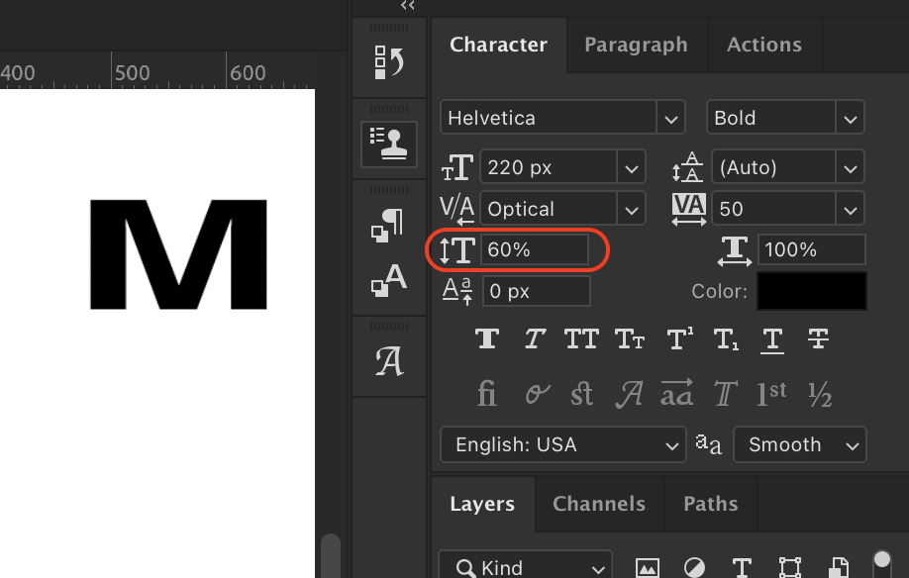Screen dimensions: 909x578
Task: Toggle Strikethrough style
Action: (x=818, y=338)
